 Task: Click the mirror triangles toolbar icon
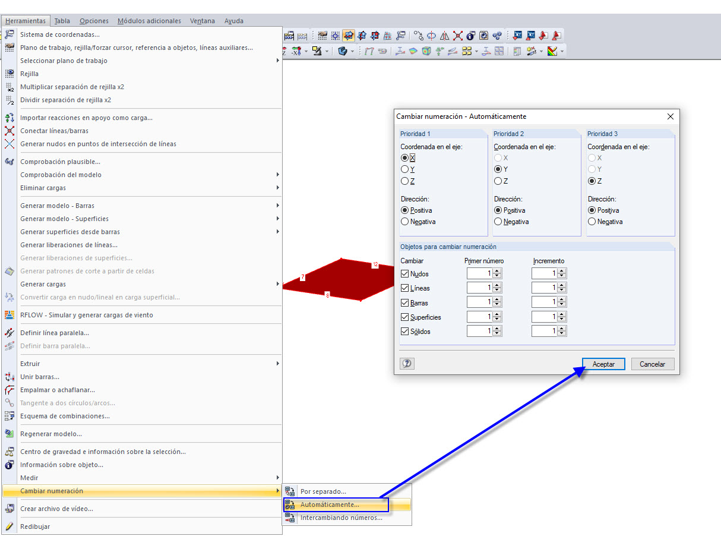[x=445, y=36]
